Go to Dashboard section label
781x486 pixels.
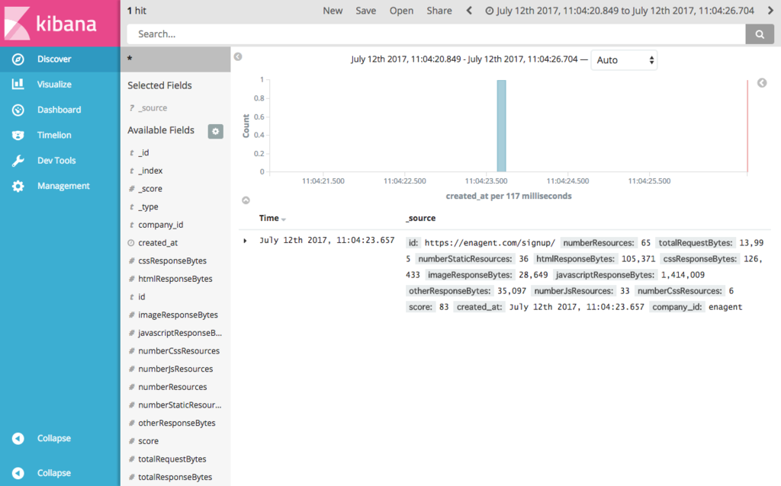(59, 110)
